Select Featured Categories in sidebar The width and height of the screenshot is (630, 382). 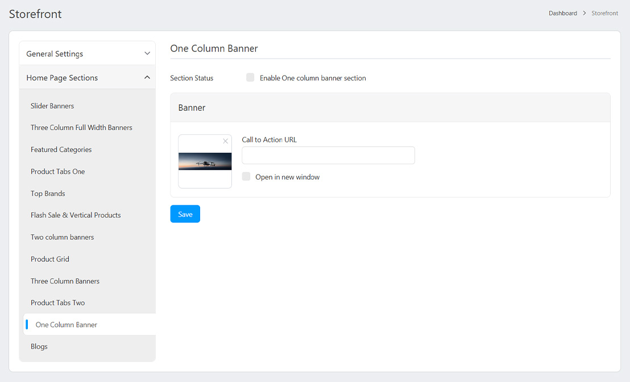pyautogui.click(x=61, y=150)
